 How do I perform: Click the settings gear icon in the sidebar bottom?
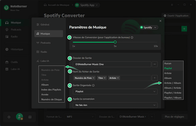(9, 117)
